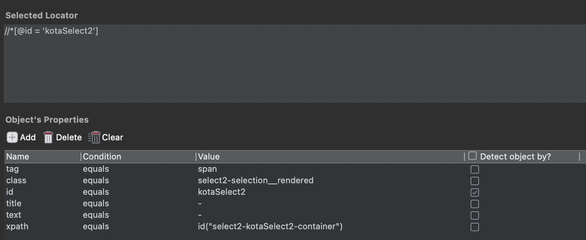Open the condition cell in the id row
Image resolution: width=586 pixels, height=240 pixels.
pos(96,192)
